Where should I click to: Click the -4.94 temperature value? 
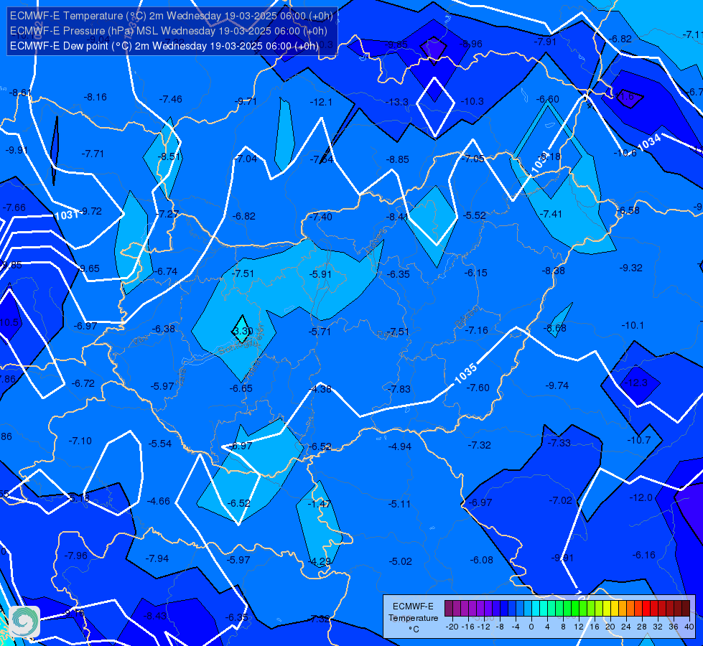tap(399, 446)
